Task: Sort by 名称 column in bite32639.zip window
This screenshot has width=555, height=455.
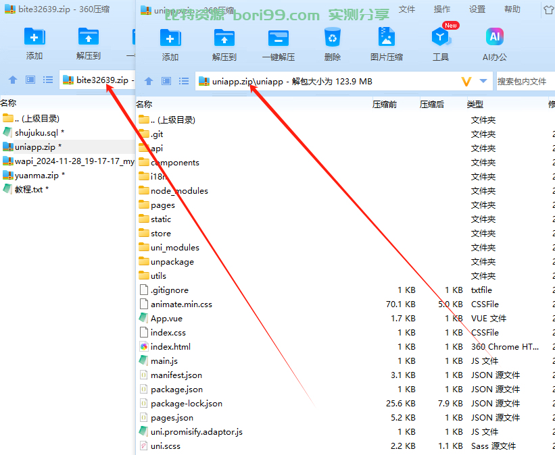Action: click(8, 103)
